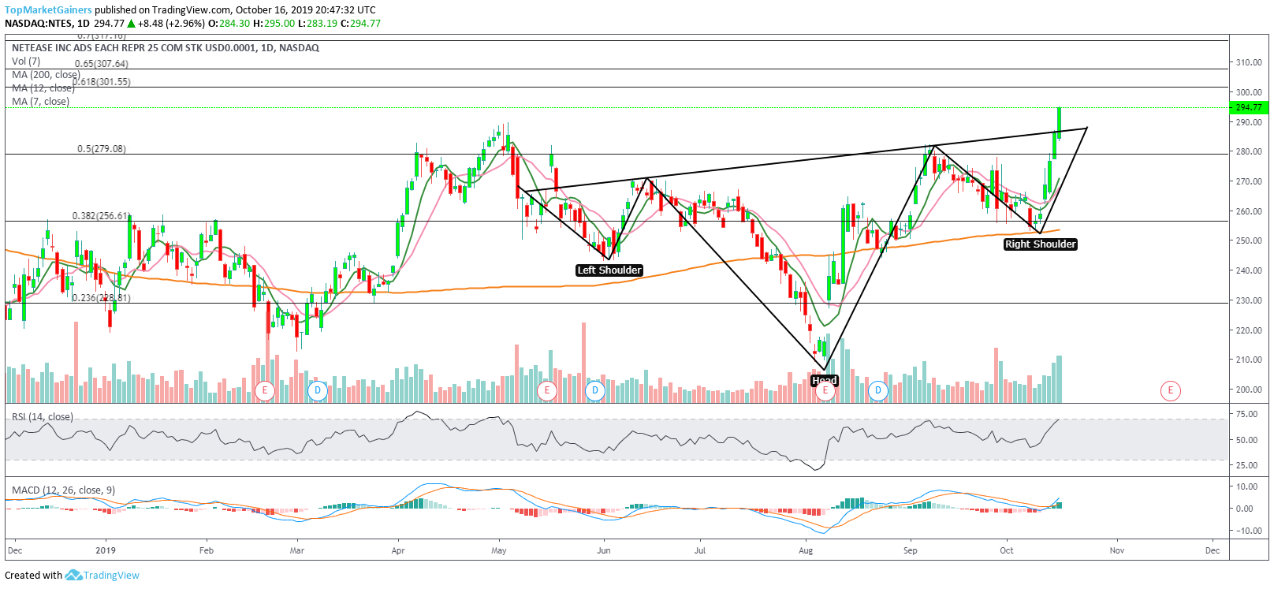Click the current price tag 294.77
This screenshot has width=1274, height=589.
pyautogui.click(x=1249, y=107)
